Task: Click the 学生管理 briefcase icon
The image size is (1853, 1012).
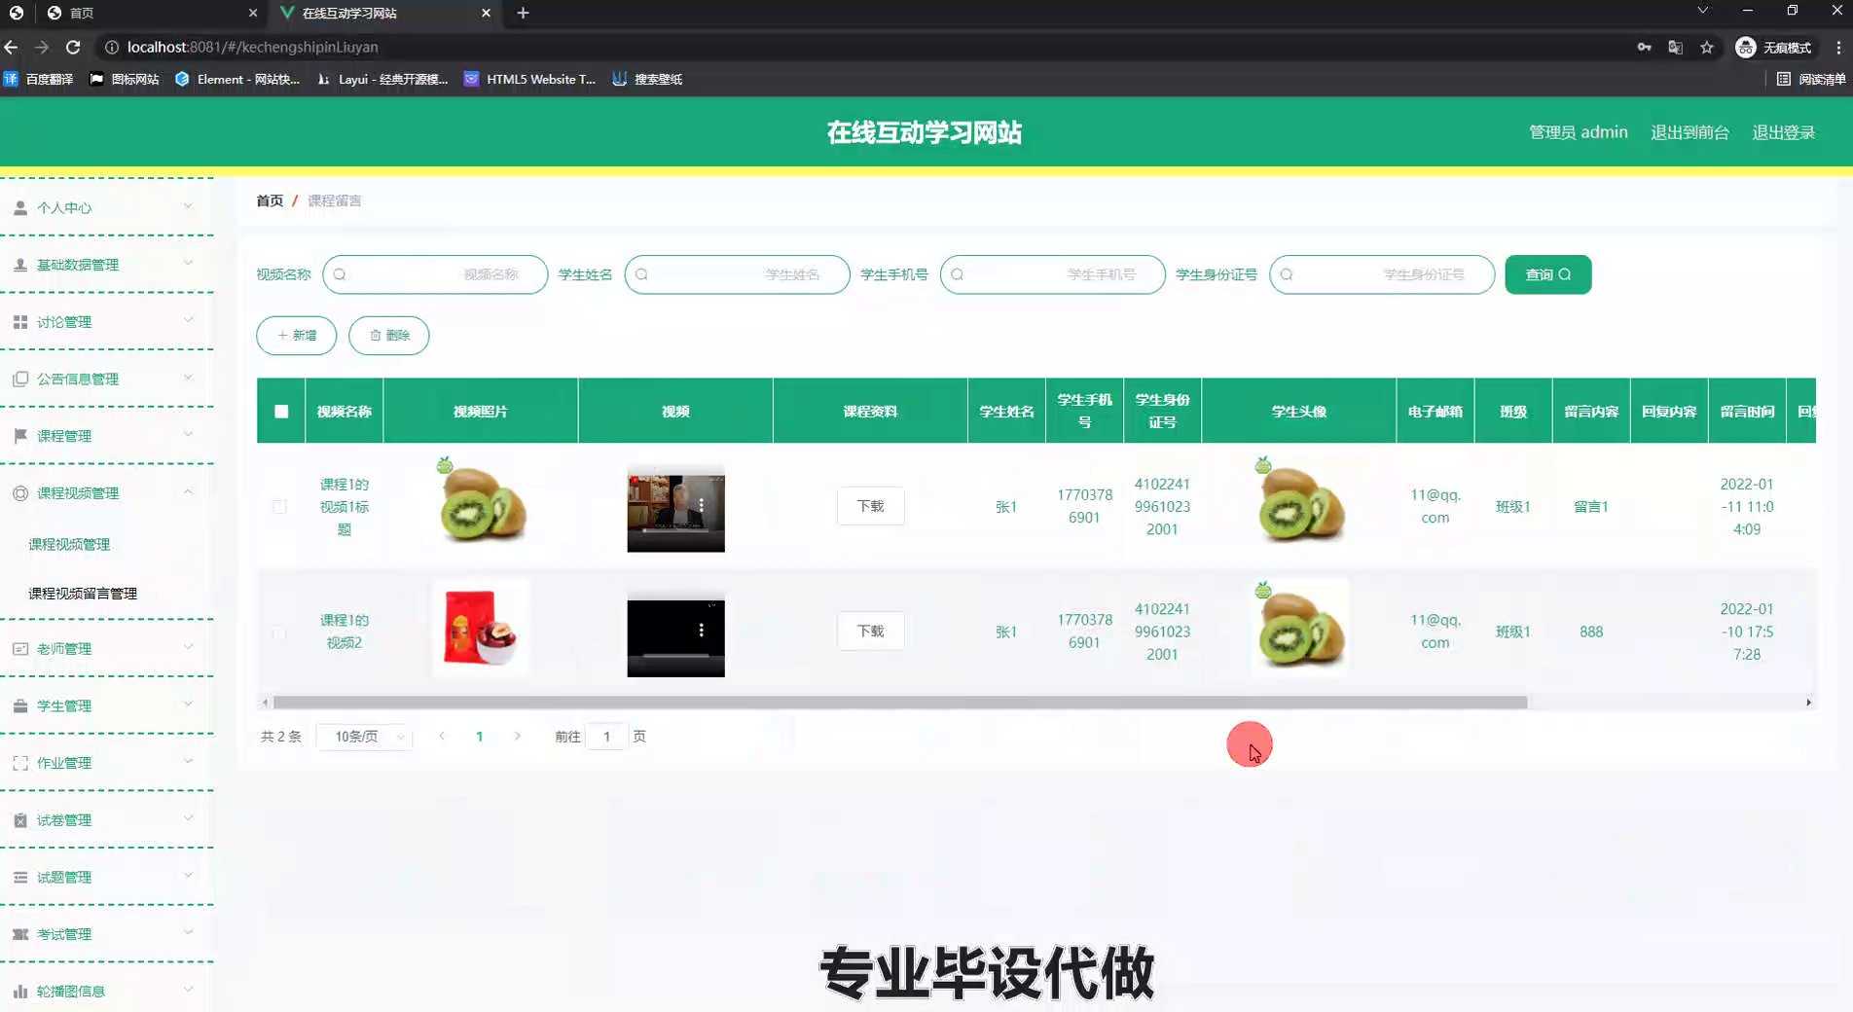Action: point(20,705)
